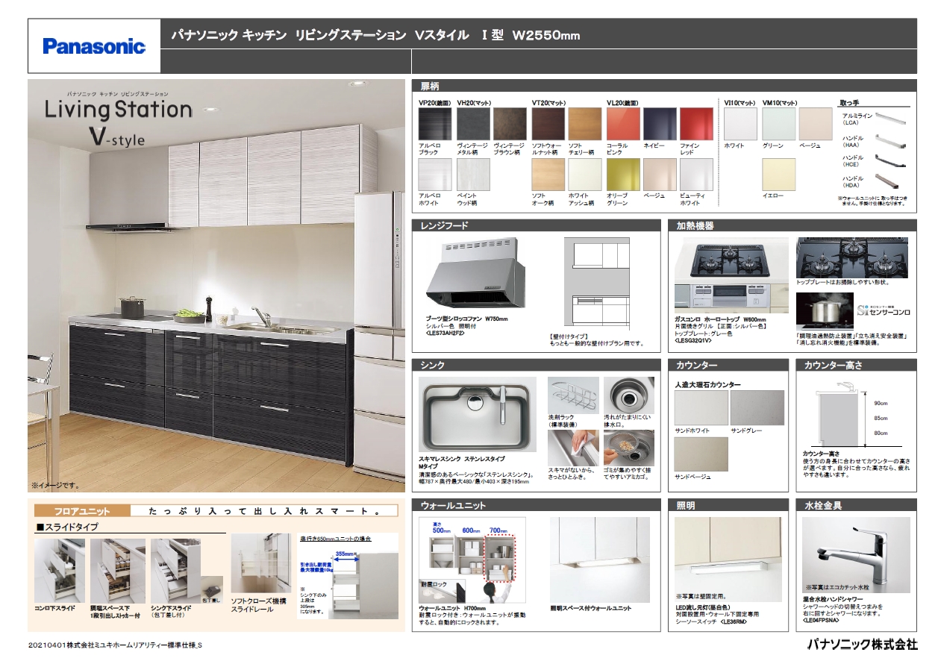Click the wall unit height comparison image
The height and width of the screenshot is (664, 938).
[472, 560]
